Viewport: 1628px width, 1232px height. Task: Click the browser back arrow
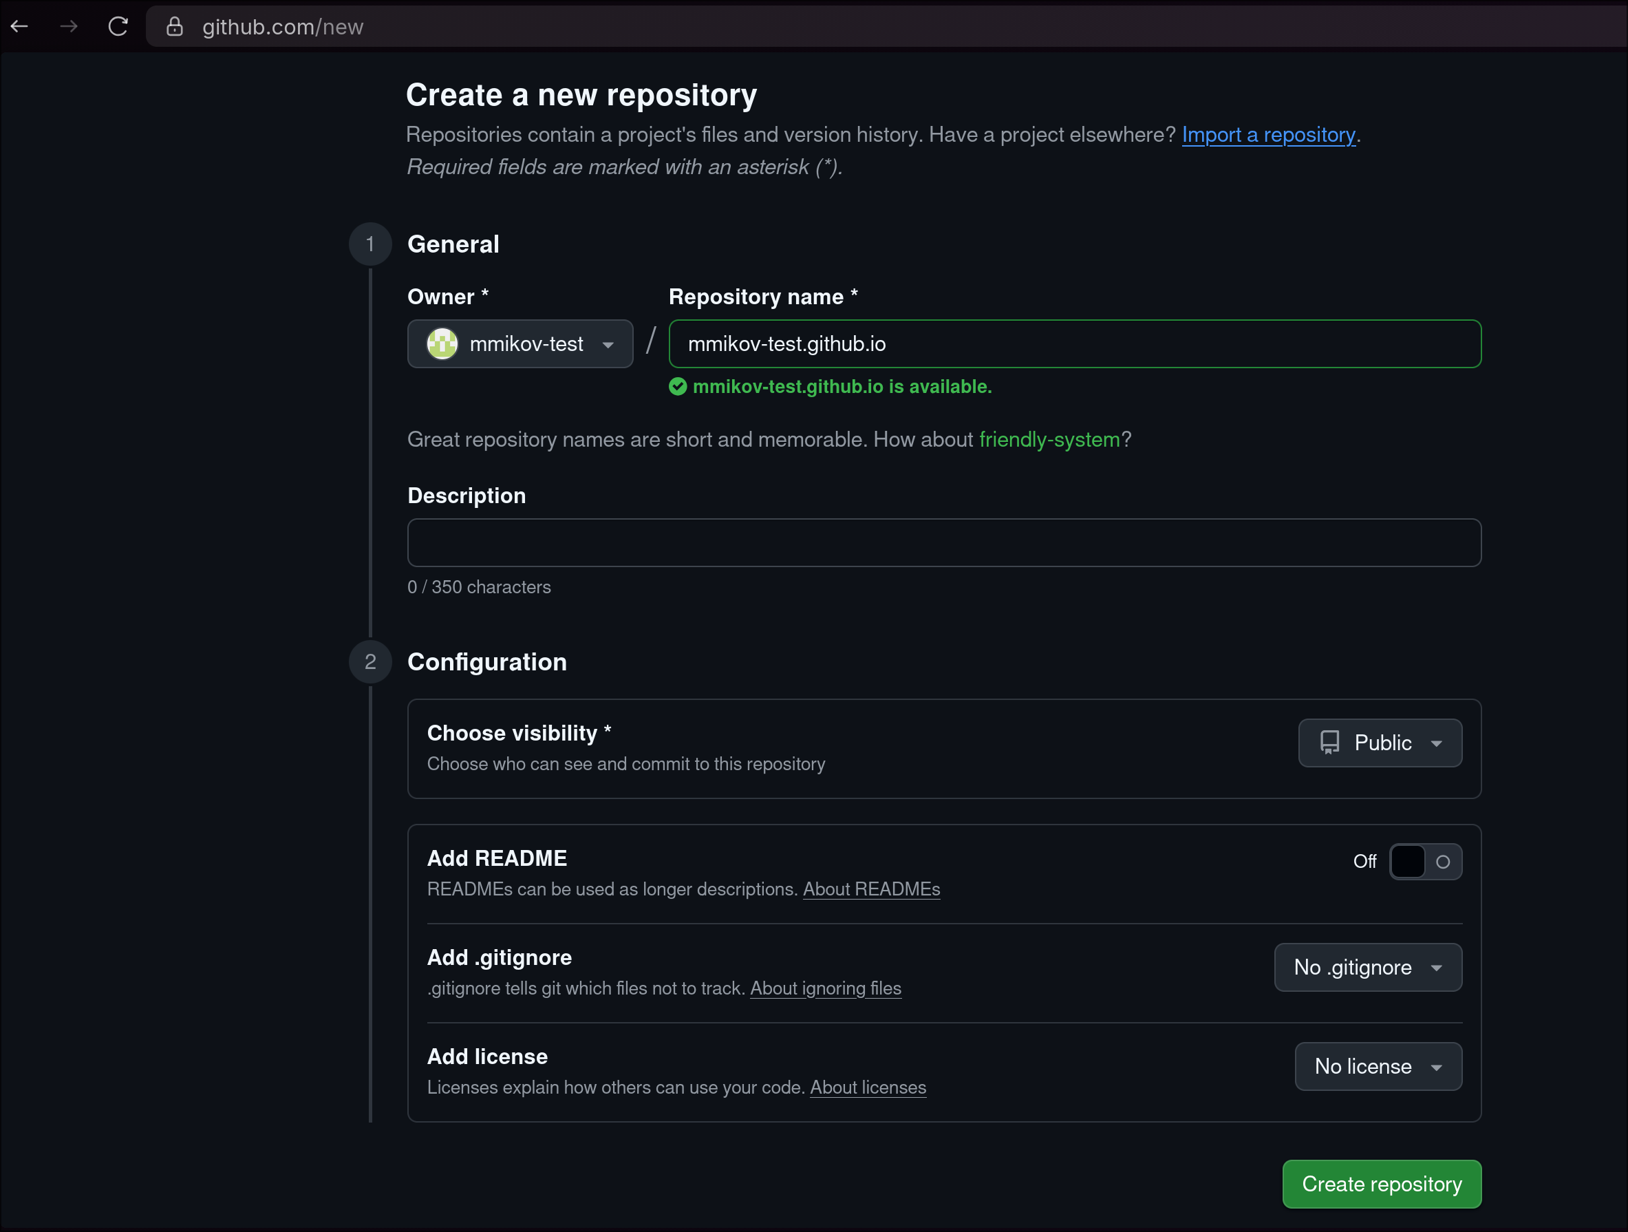(20, 27)
